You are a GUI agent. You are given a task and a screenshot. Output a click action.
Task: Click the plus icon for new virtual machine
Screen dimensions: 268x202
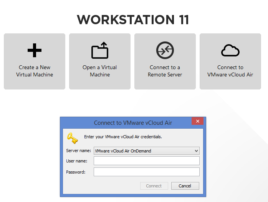(35, 50)
